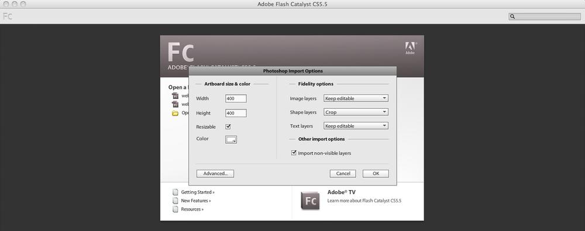Toggle Import non-visible layers checkbox

294,153
